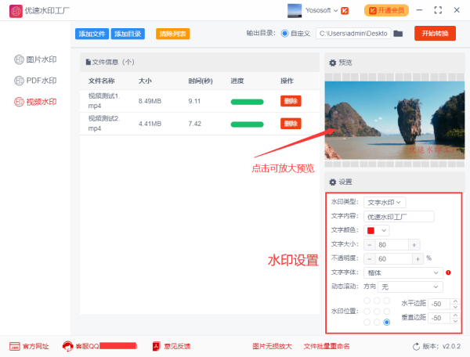The image size is (470, 357).
Task: Click the 开通会员 membership button
Action: click(x=386, y=11)
